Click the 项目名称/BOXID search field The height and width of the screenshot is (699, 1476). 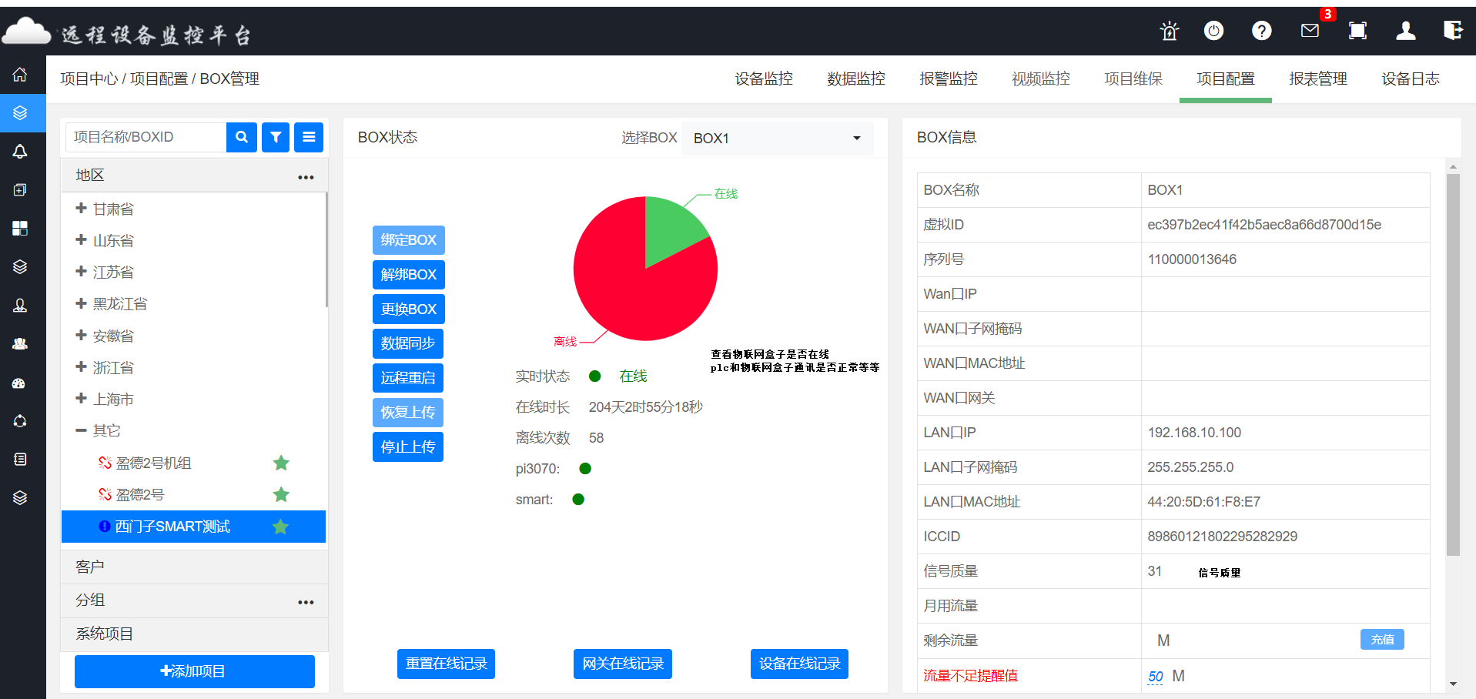pyautogui.click(x=146, y=137)
